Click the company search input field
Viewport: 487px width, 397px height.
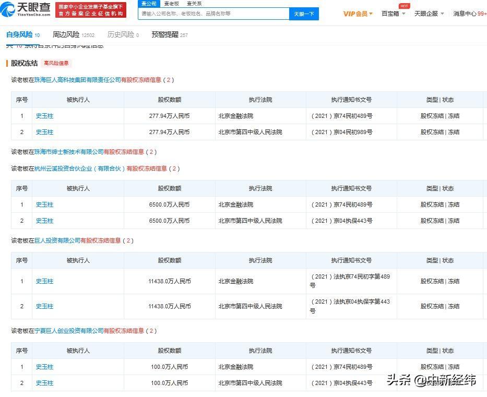214,14
